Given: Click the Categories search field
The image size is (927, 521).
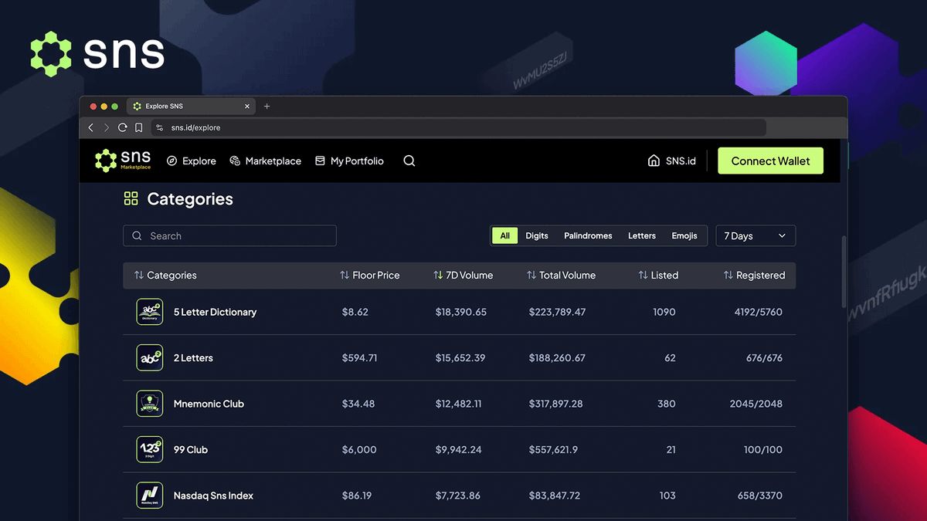Looking at the screenshot, I should click(x=229, y=236).
